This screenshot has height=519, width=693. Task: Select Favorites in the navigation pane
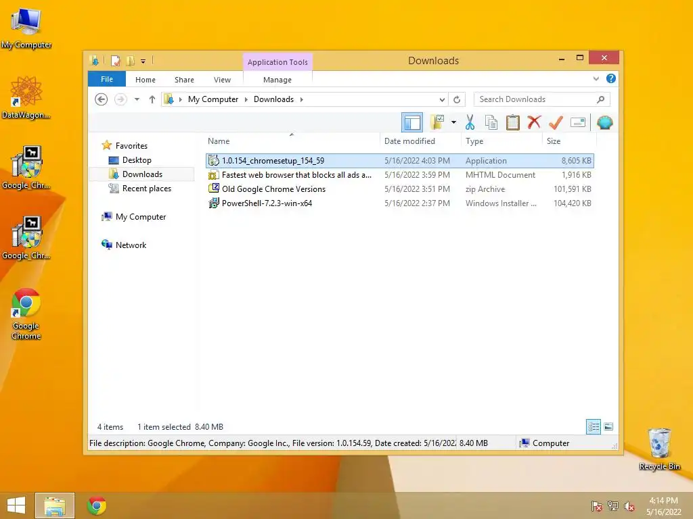(125, 146)
